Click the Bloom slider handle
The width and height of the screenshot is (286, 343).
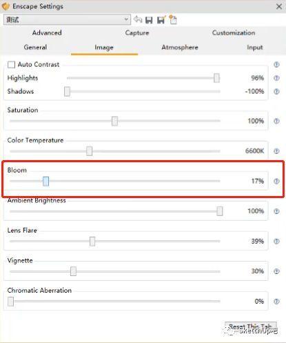point(46,182)
